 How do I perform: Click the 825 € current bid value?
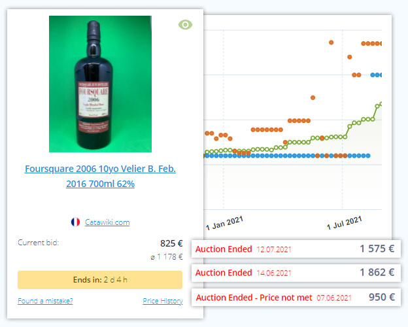171,243
